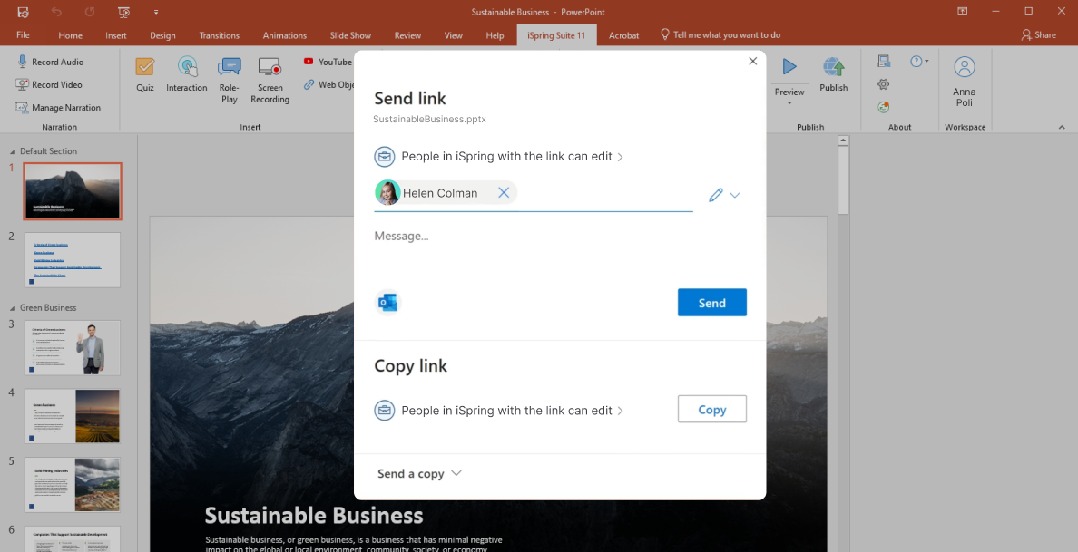Image resolution: width=1078 pixels, height=552 pixels.
Task: Switch to the iSpring Suite 11 tab
Action: point(554,35)
